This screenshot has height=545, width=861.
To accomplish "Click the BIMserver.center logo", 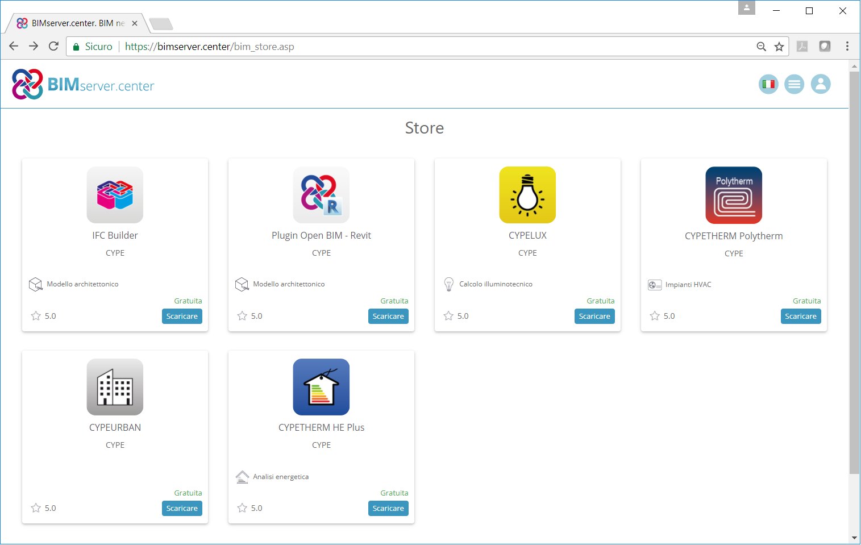I will [x=83, y=84].
